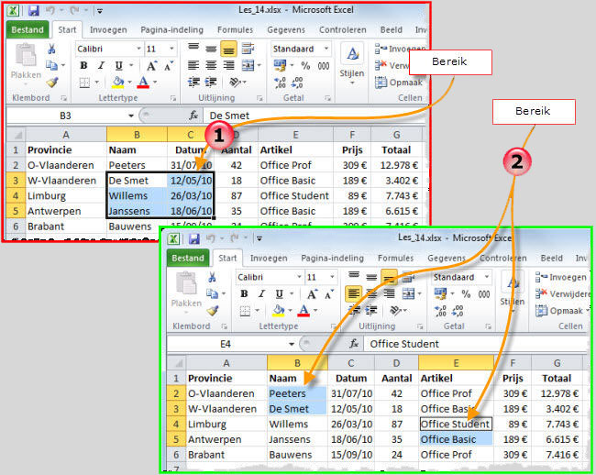Click Select All corner in bottom window

(x=176, y=362)
